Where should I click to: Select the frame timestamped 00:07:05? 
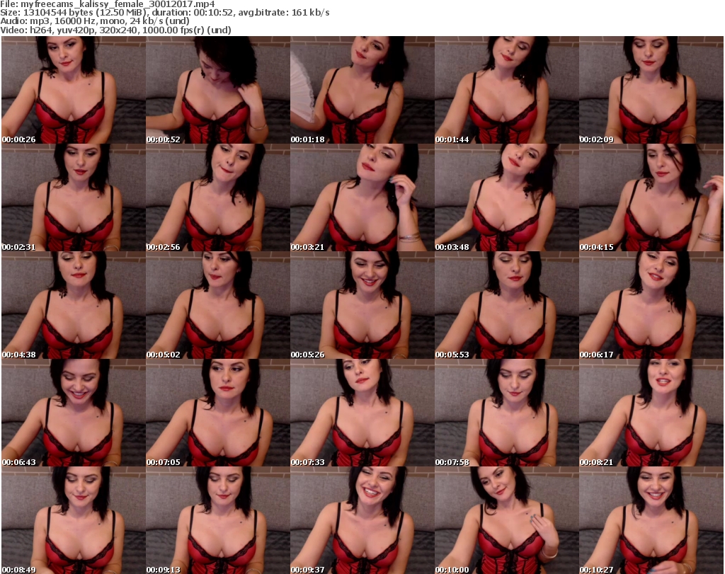[218, 413]
